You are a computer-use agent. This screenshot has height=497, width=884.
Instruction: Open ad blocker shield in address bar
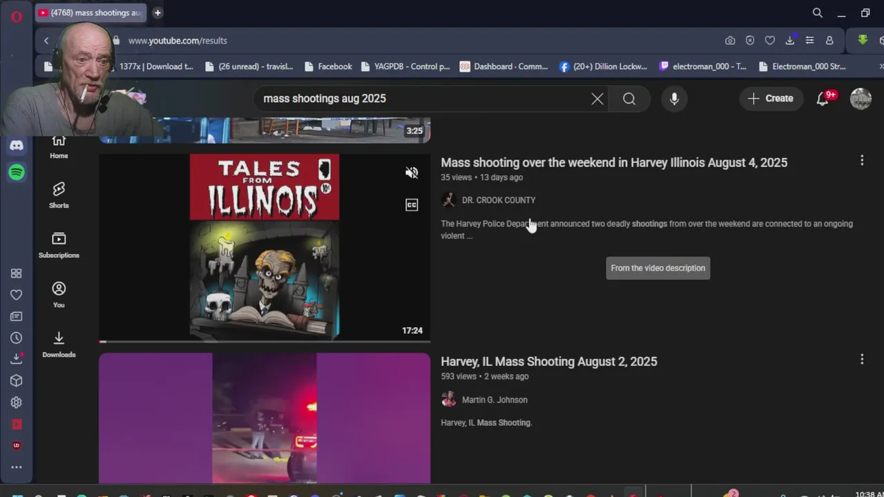[750, 41]
